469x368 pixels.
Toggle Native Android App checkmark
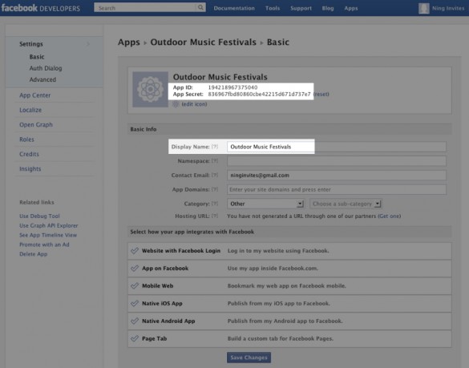(x=135, y=321)
